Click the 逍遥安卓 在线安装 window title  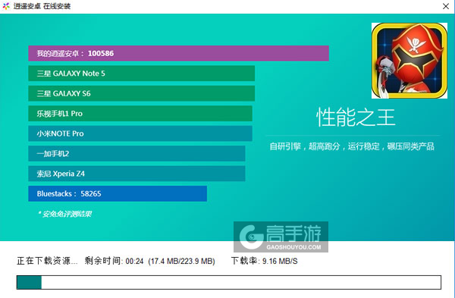[x=42, y=6]
